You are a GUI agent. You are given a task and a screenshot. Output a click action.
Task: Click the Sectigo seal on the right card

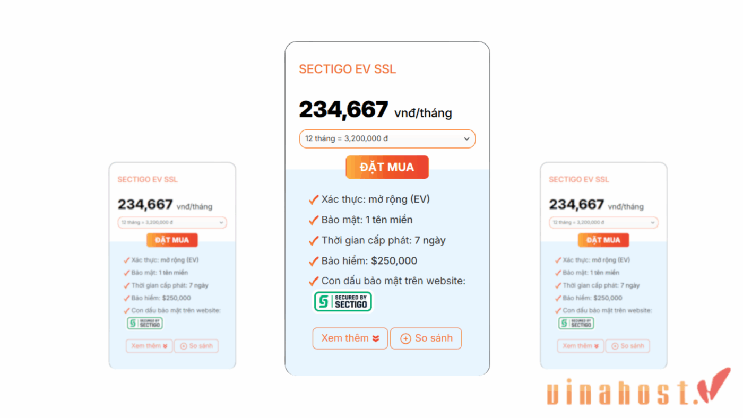click(576, 323)
